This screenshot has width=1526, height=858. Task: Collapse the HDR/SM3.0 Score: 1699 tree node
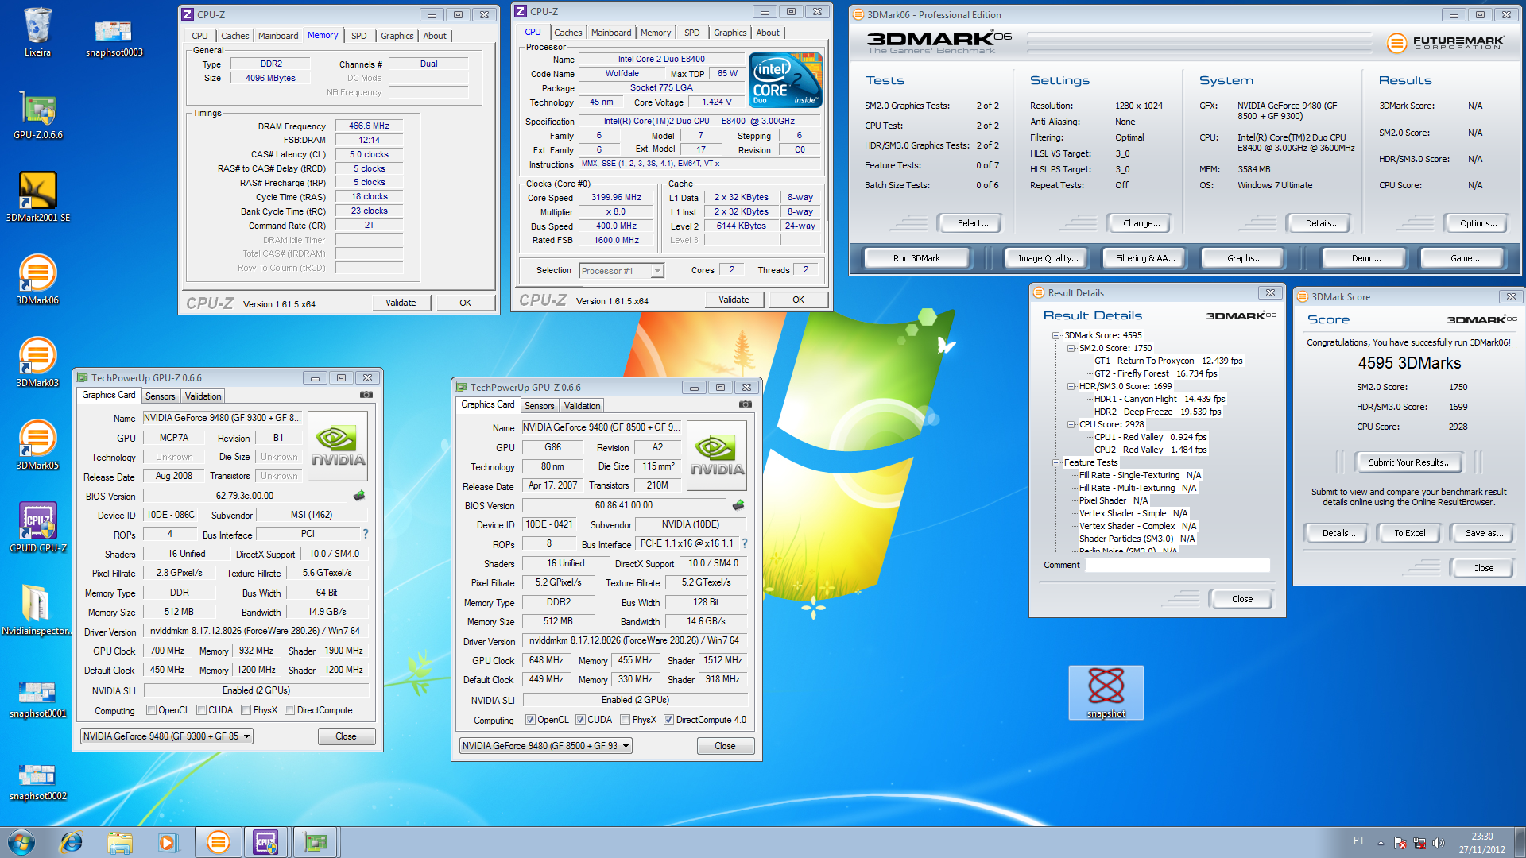1071,386
